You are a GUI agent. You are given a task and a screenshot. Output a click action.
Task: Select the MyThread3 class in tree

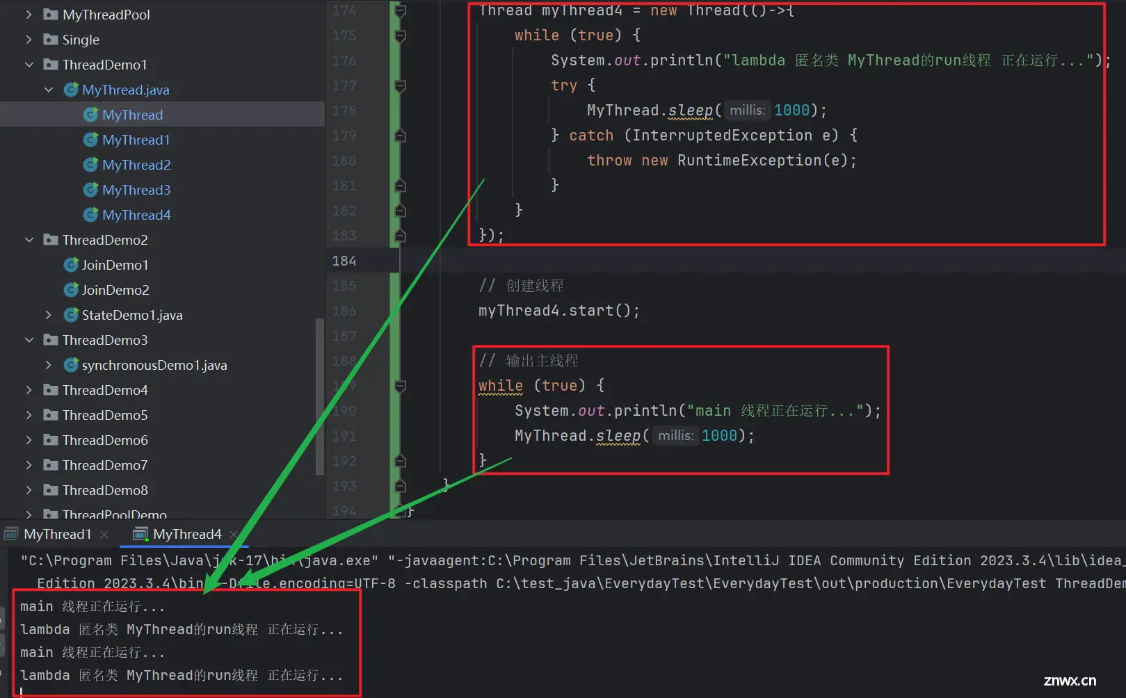pos(136,190)
